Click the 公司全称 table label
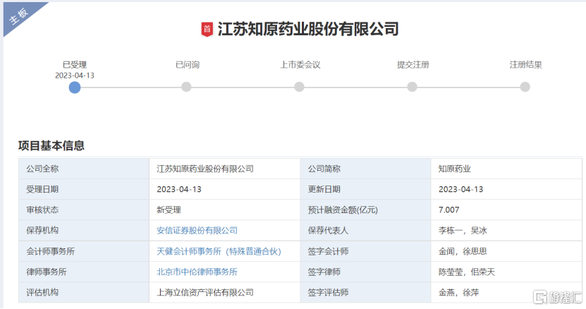The height and width of the screenshot is (309, 586). (42, 169)
